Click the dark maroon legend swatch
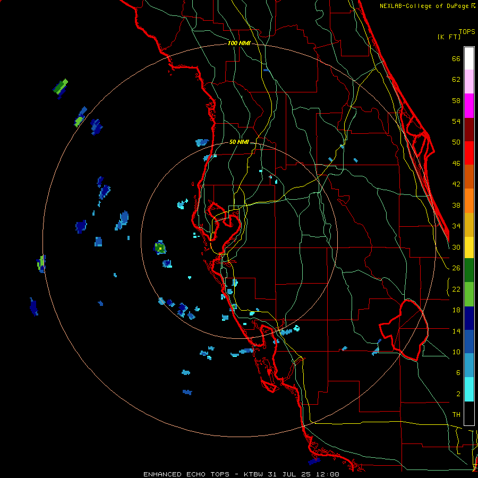This screenshot has height=478, width=478. tap(469, 129)
